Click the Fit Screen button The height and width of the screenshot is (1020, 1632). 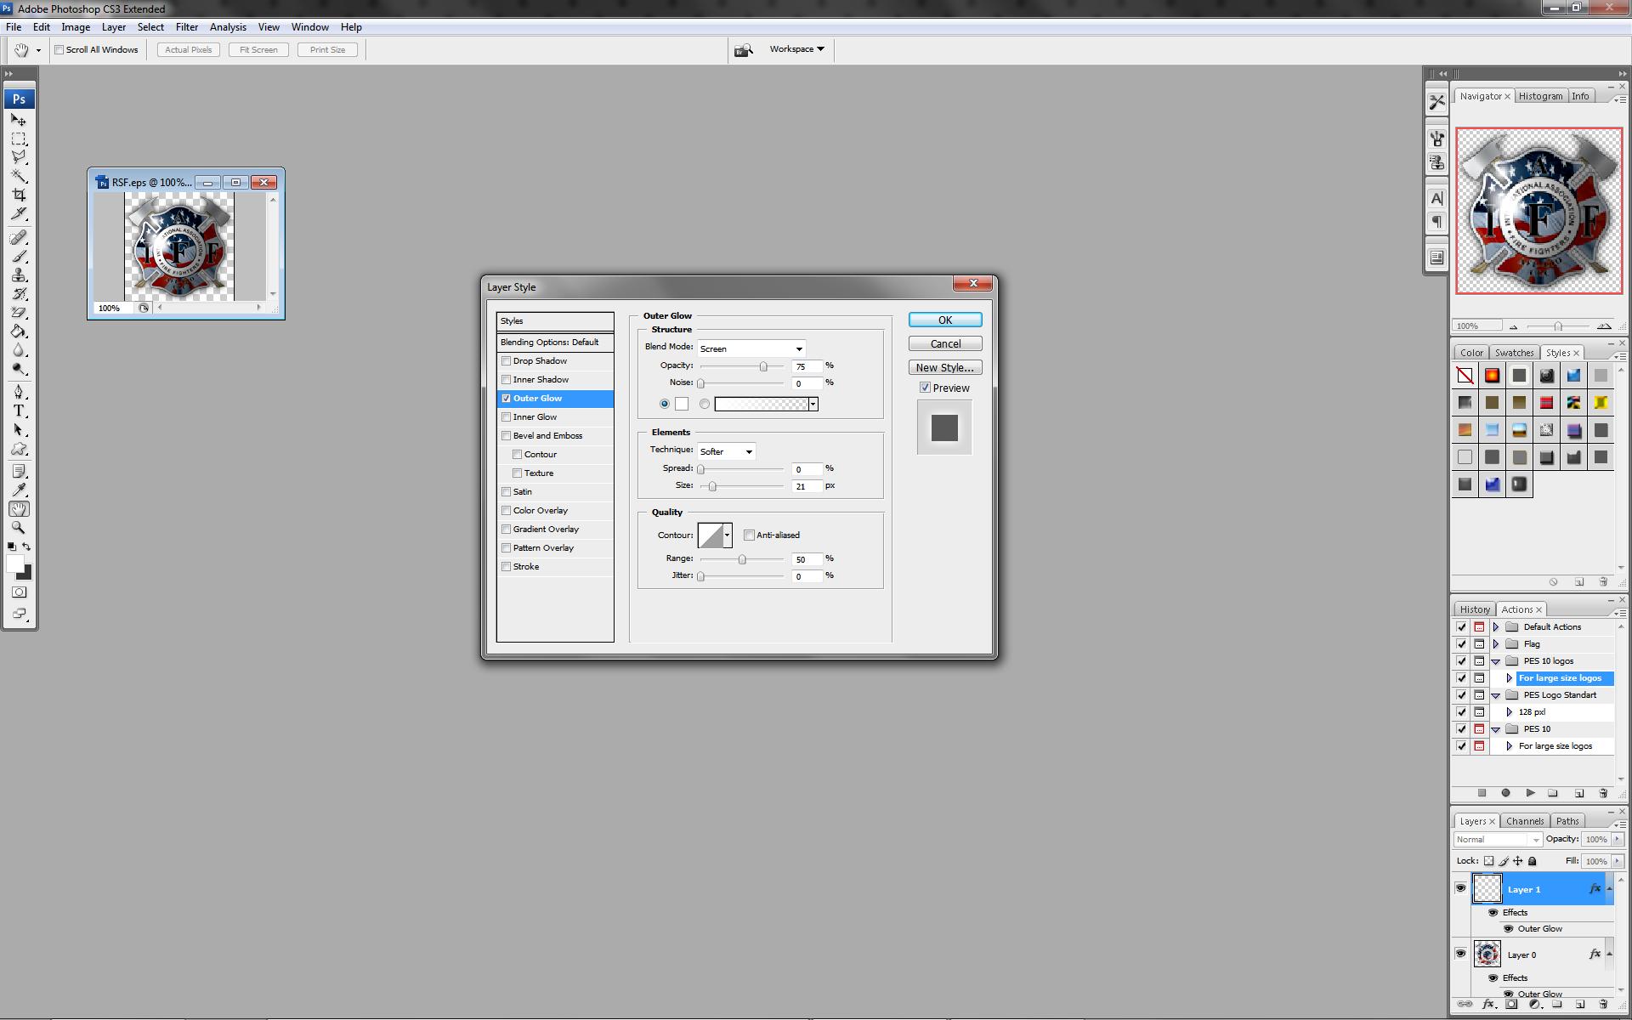258,50
